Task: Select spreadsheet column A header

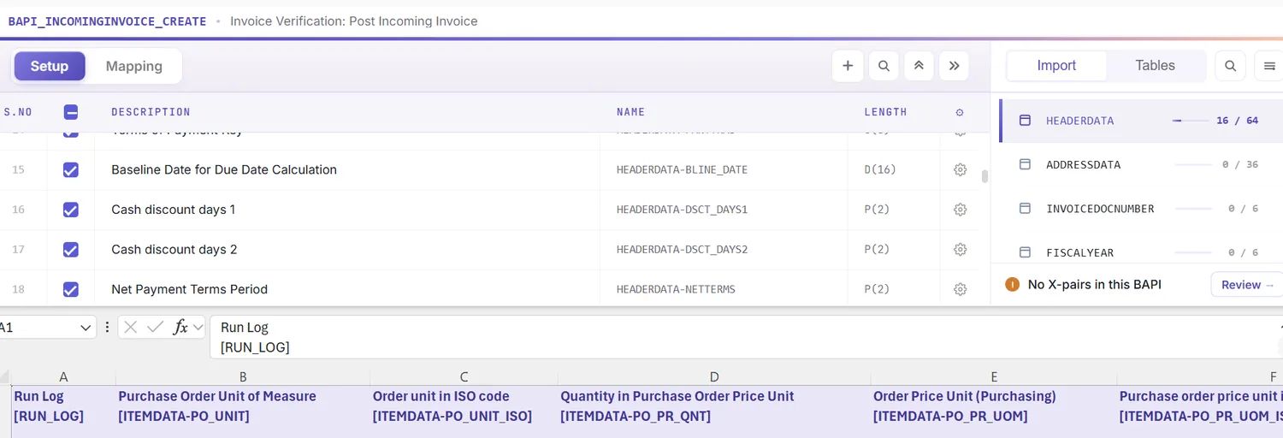Action: pos(63,376)
